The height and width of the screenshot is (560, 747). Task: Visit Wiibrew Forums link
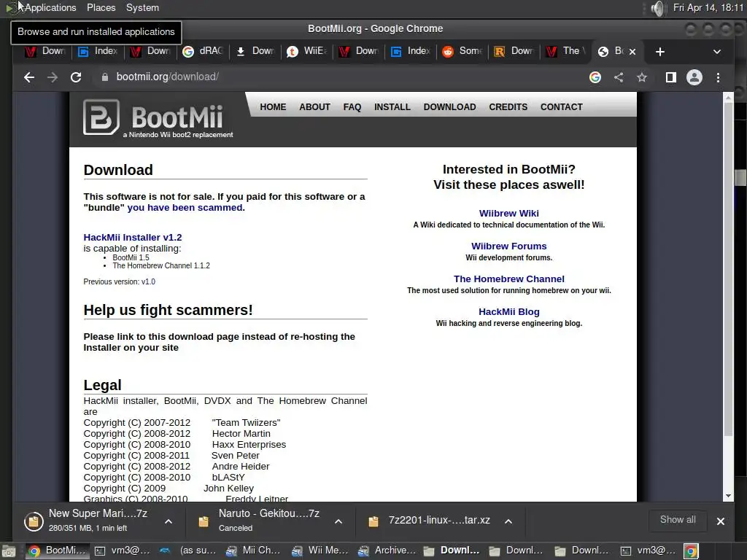[508, 246]
